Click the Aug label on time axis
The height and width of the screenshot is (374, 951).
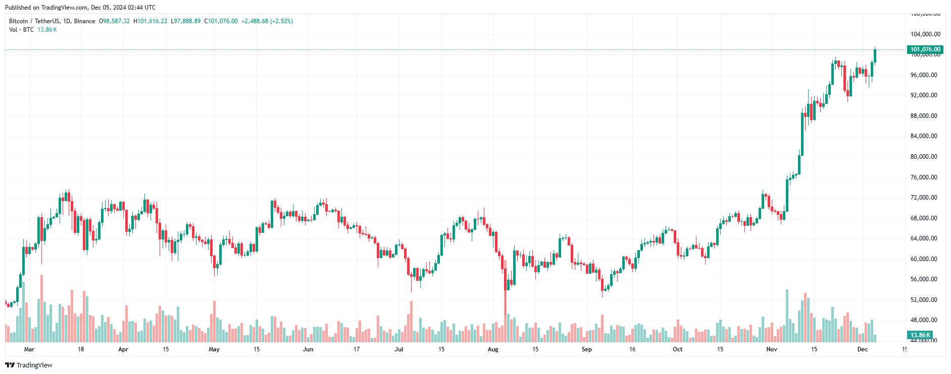(493, 349)
